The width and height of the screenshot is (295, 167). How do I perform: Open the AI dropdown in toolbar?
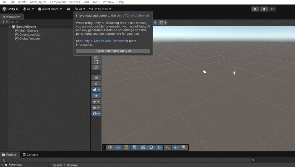click(x=80, y=9)
